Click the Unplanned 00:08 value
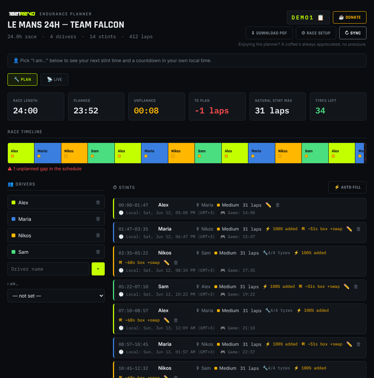 (x=146, y=111)
